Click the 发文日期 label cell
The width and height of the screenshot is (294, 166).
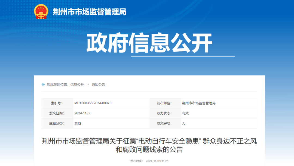pos(56,113)
